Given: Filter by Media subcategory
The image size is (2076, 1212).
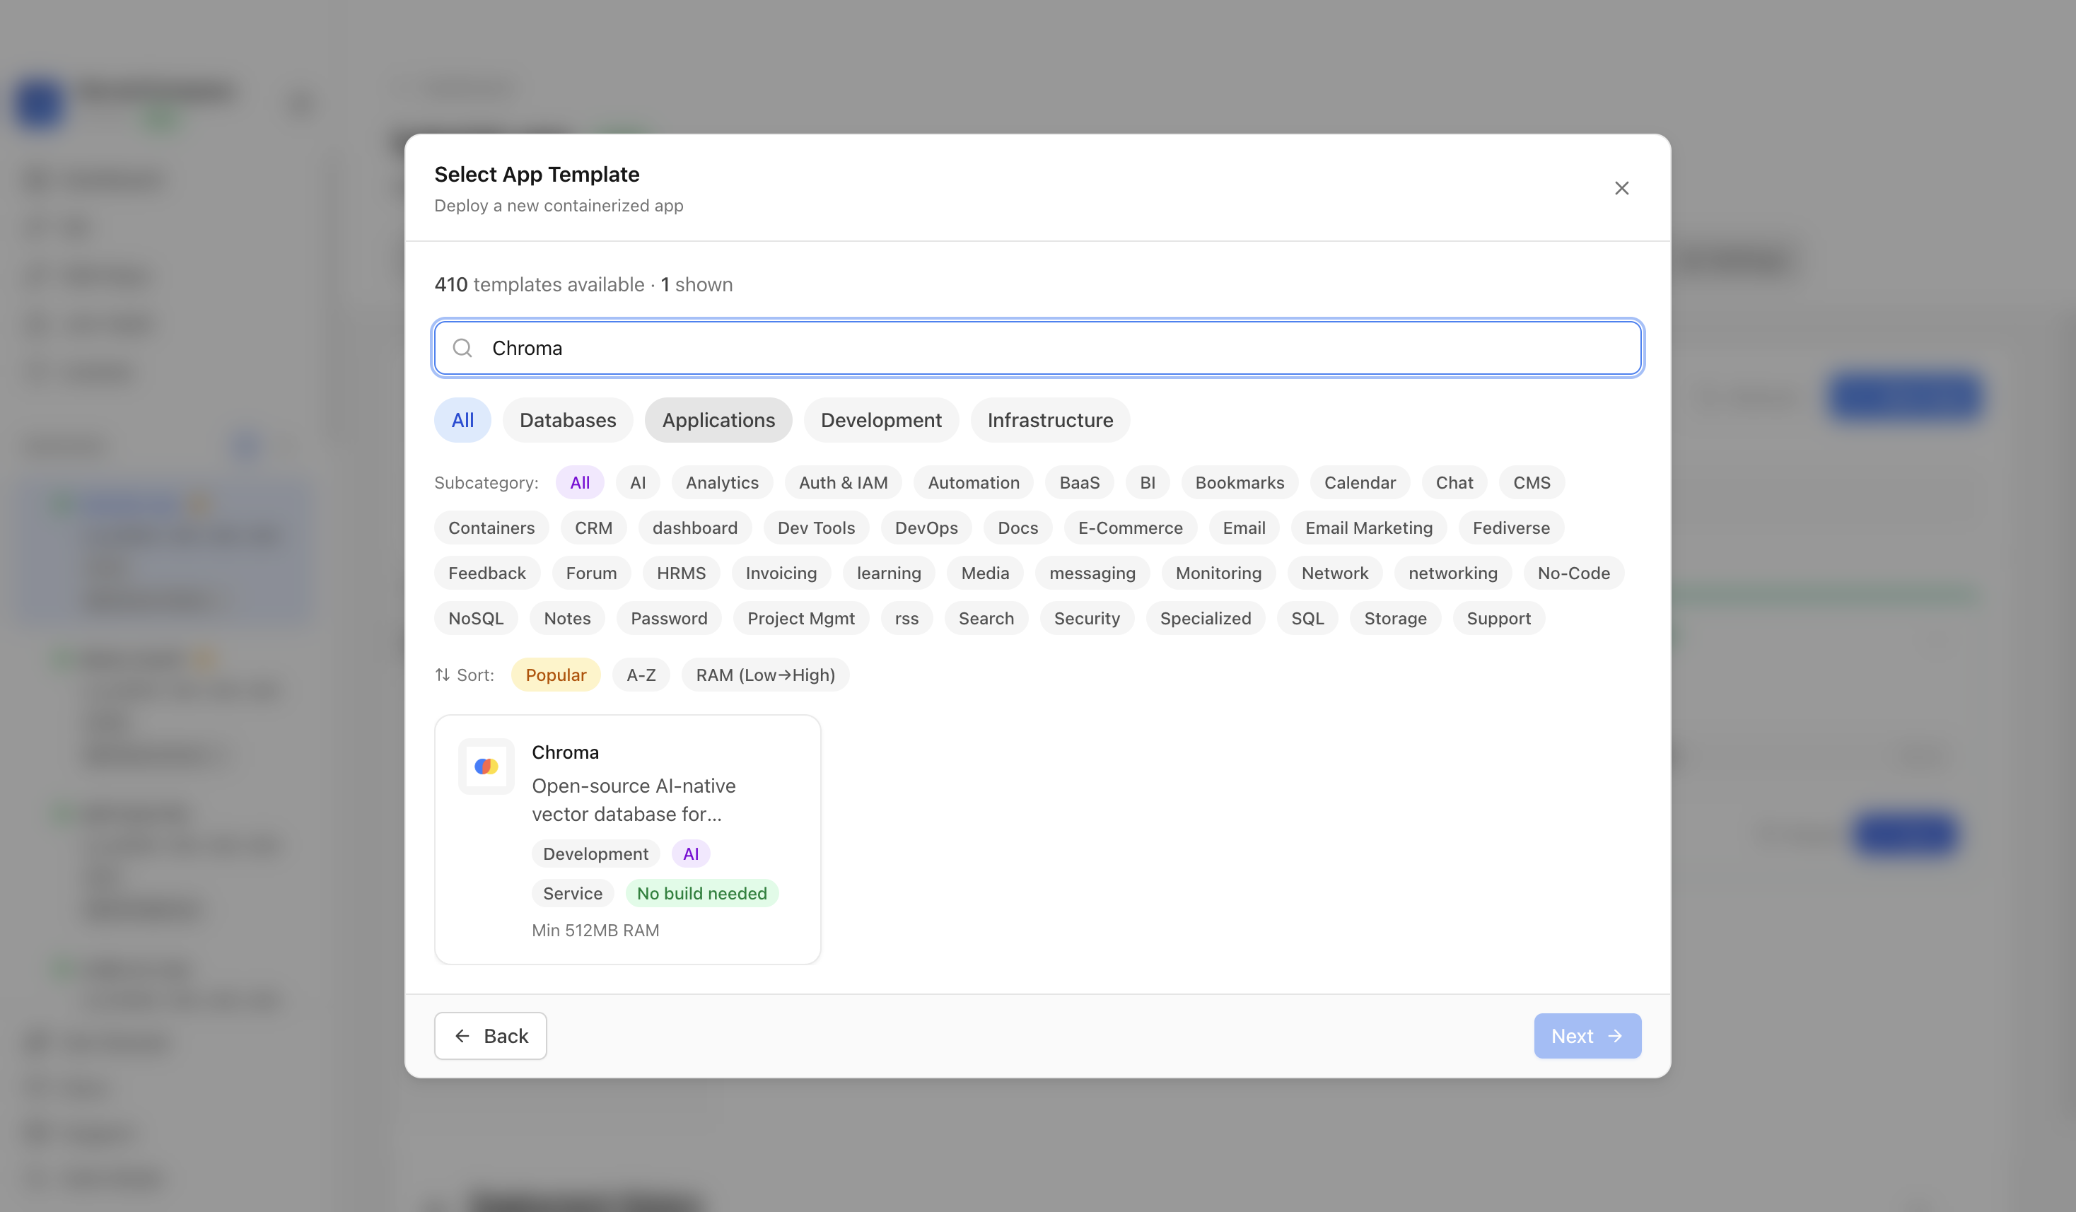Looking at the screenshot, I should (x=984, y=573).
